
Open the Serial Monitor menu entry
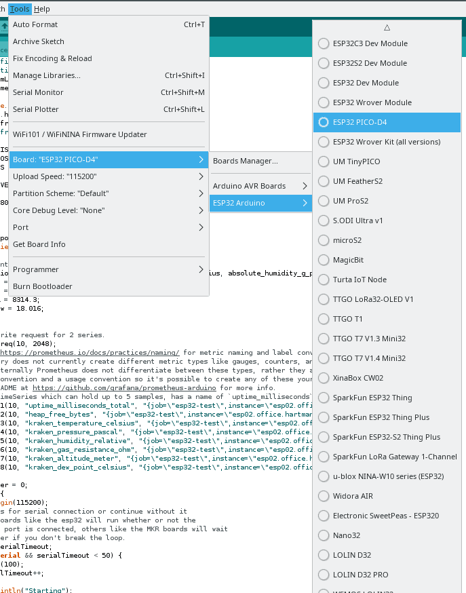[109, 92]
